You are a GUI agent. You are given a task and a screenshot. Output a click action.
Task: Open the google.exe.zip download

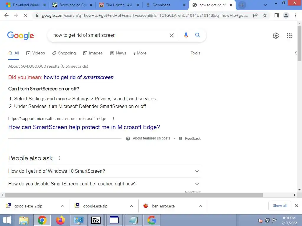pyautogui.click(x=95, y=206)
